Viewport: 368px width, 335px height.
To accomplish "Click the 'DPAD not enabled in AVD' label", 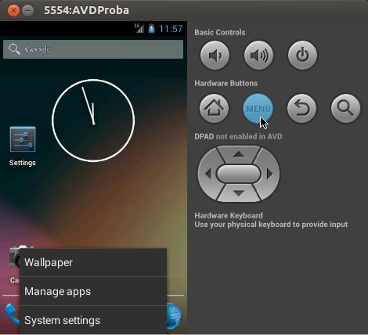I will [238, 136].
